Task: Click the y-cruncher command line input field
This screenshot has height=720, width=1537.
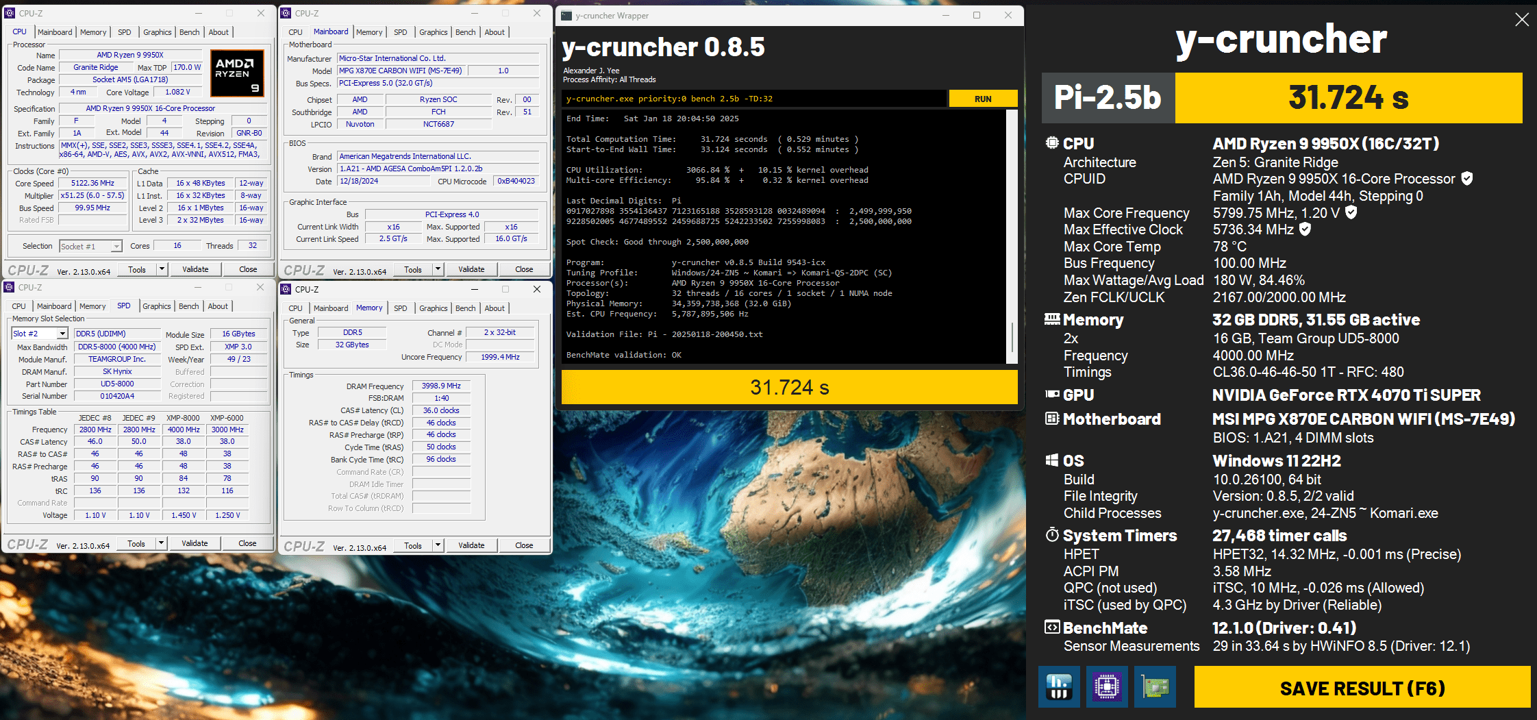Action: click(754, 99)
